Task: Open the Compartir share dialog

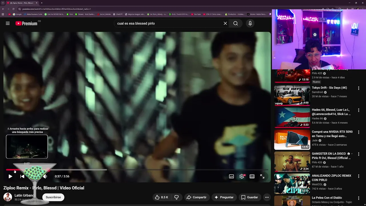Action: pos(196,197)
